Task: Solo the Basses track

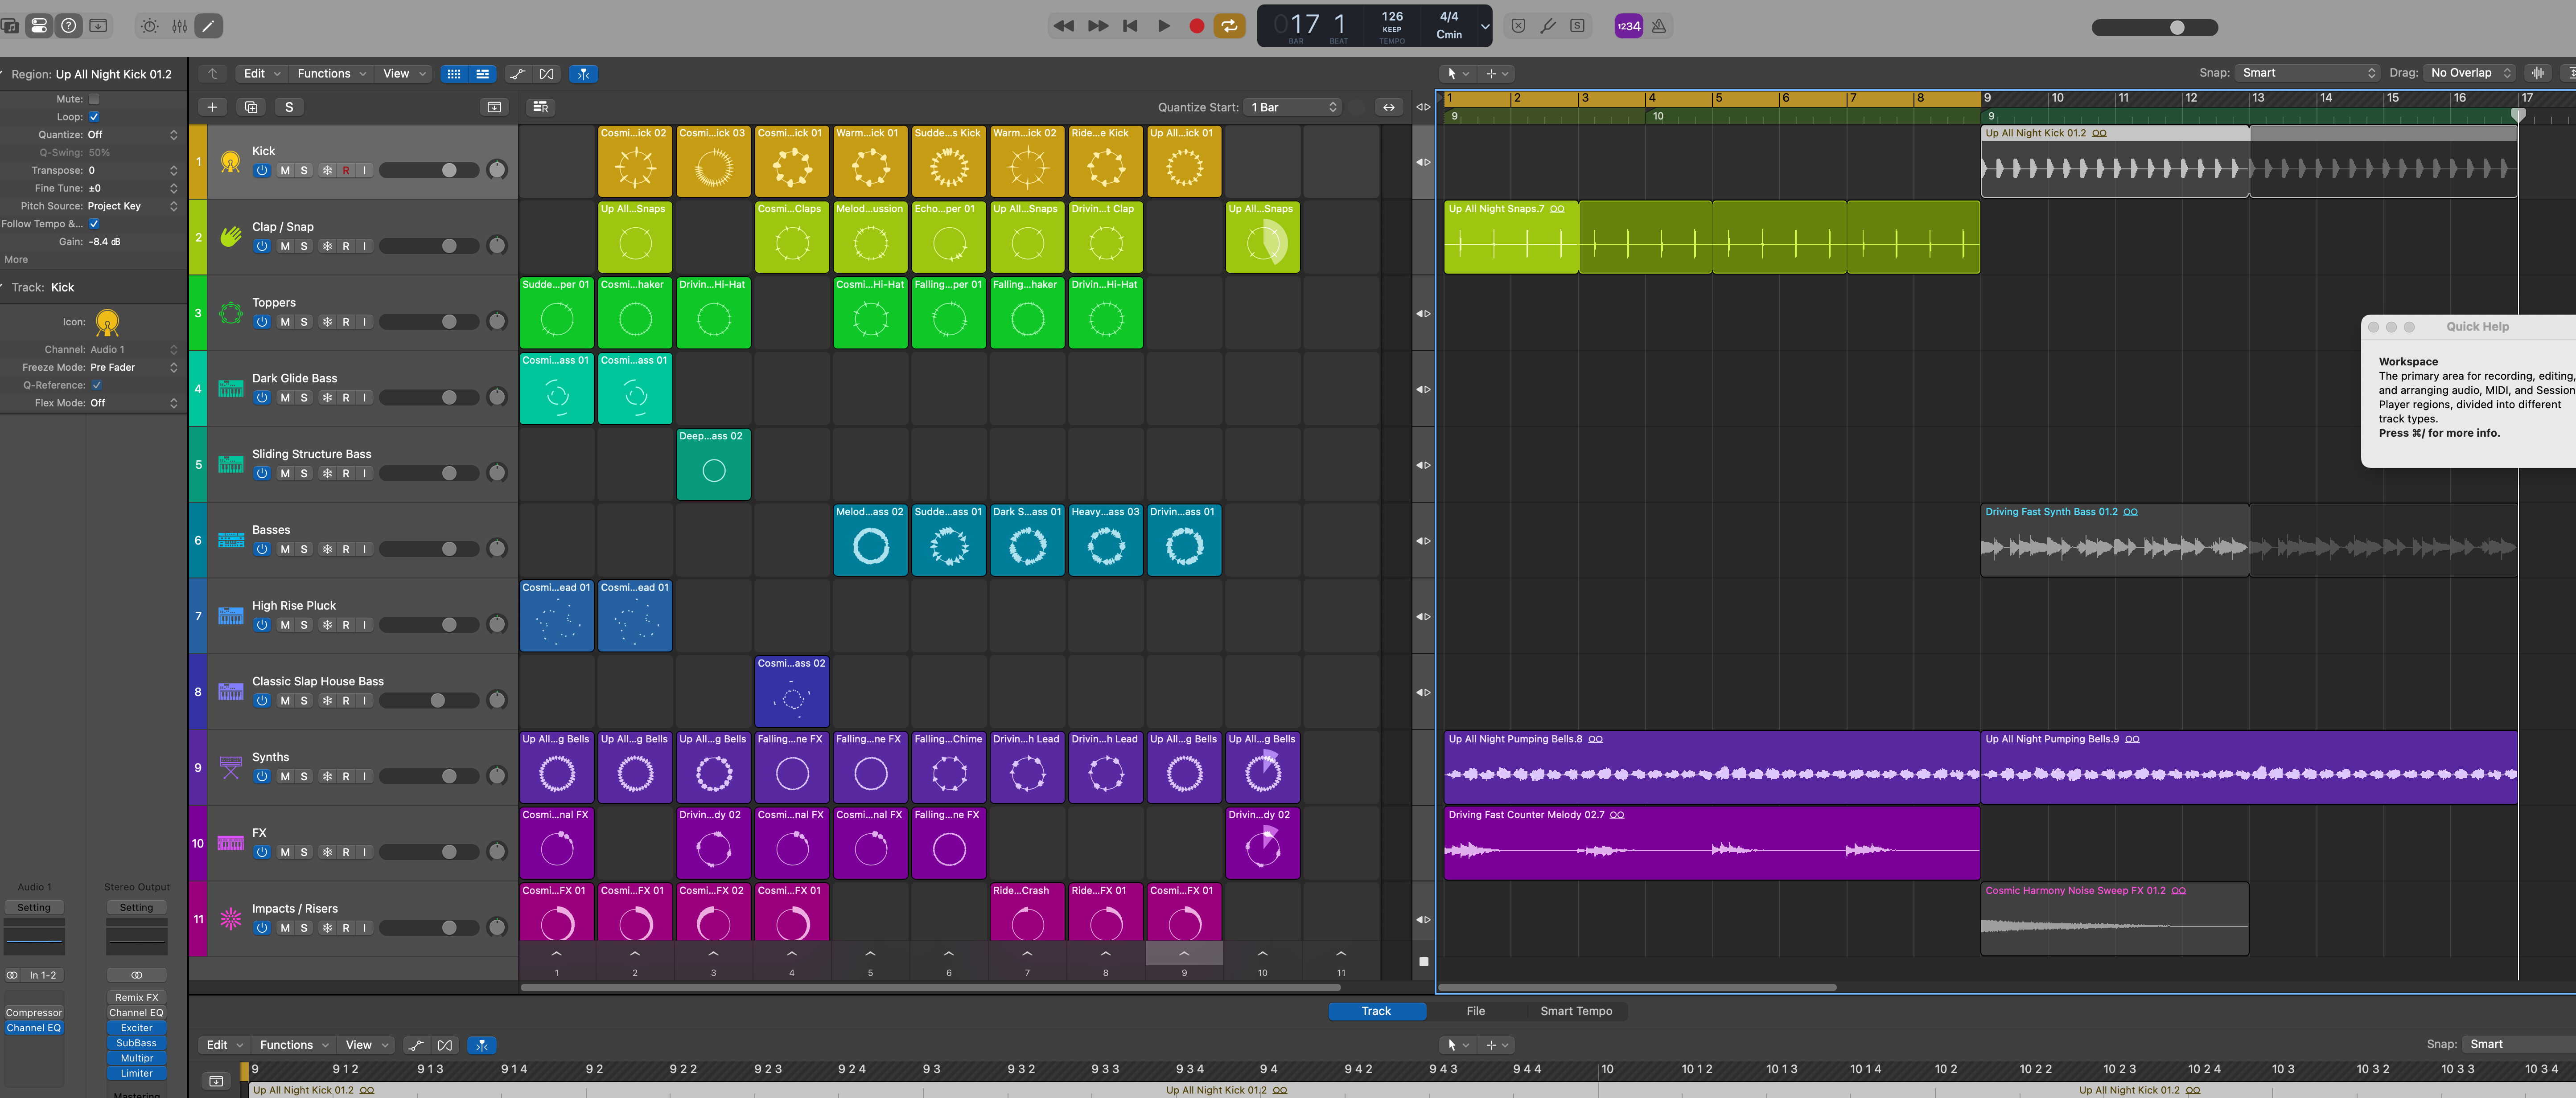Action: pos(304,549)
